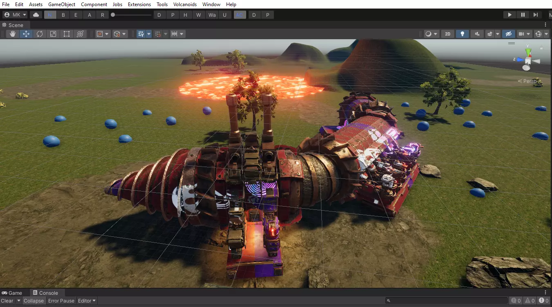
Task: Select the Rect transform tool
Action: click(x=67, y=34)
